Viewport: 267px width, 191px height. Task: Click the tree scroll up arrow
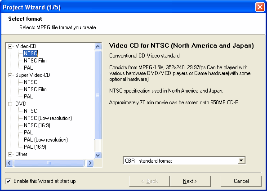click(x=98, y=46)
